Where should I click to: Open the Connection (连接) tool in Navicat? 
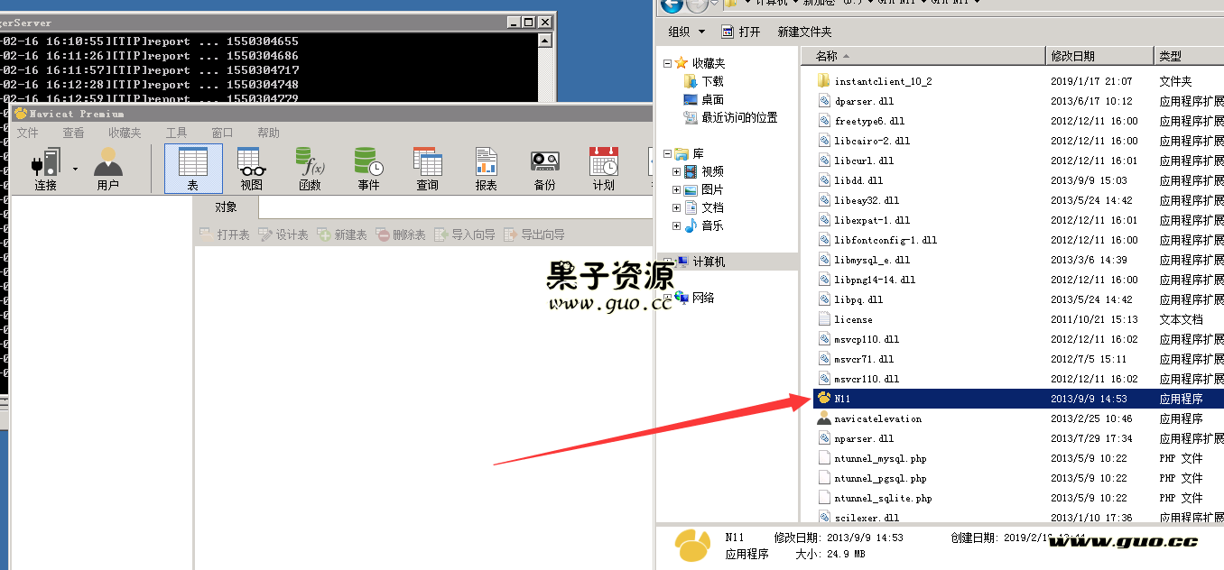click(x=45, y=169)
